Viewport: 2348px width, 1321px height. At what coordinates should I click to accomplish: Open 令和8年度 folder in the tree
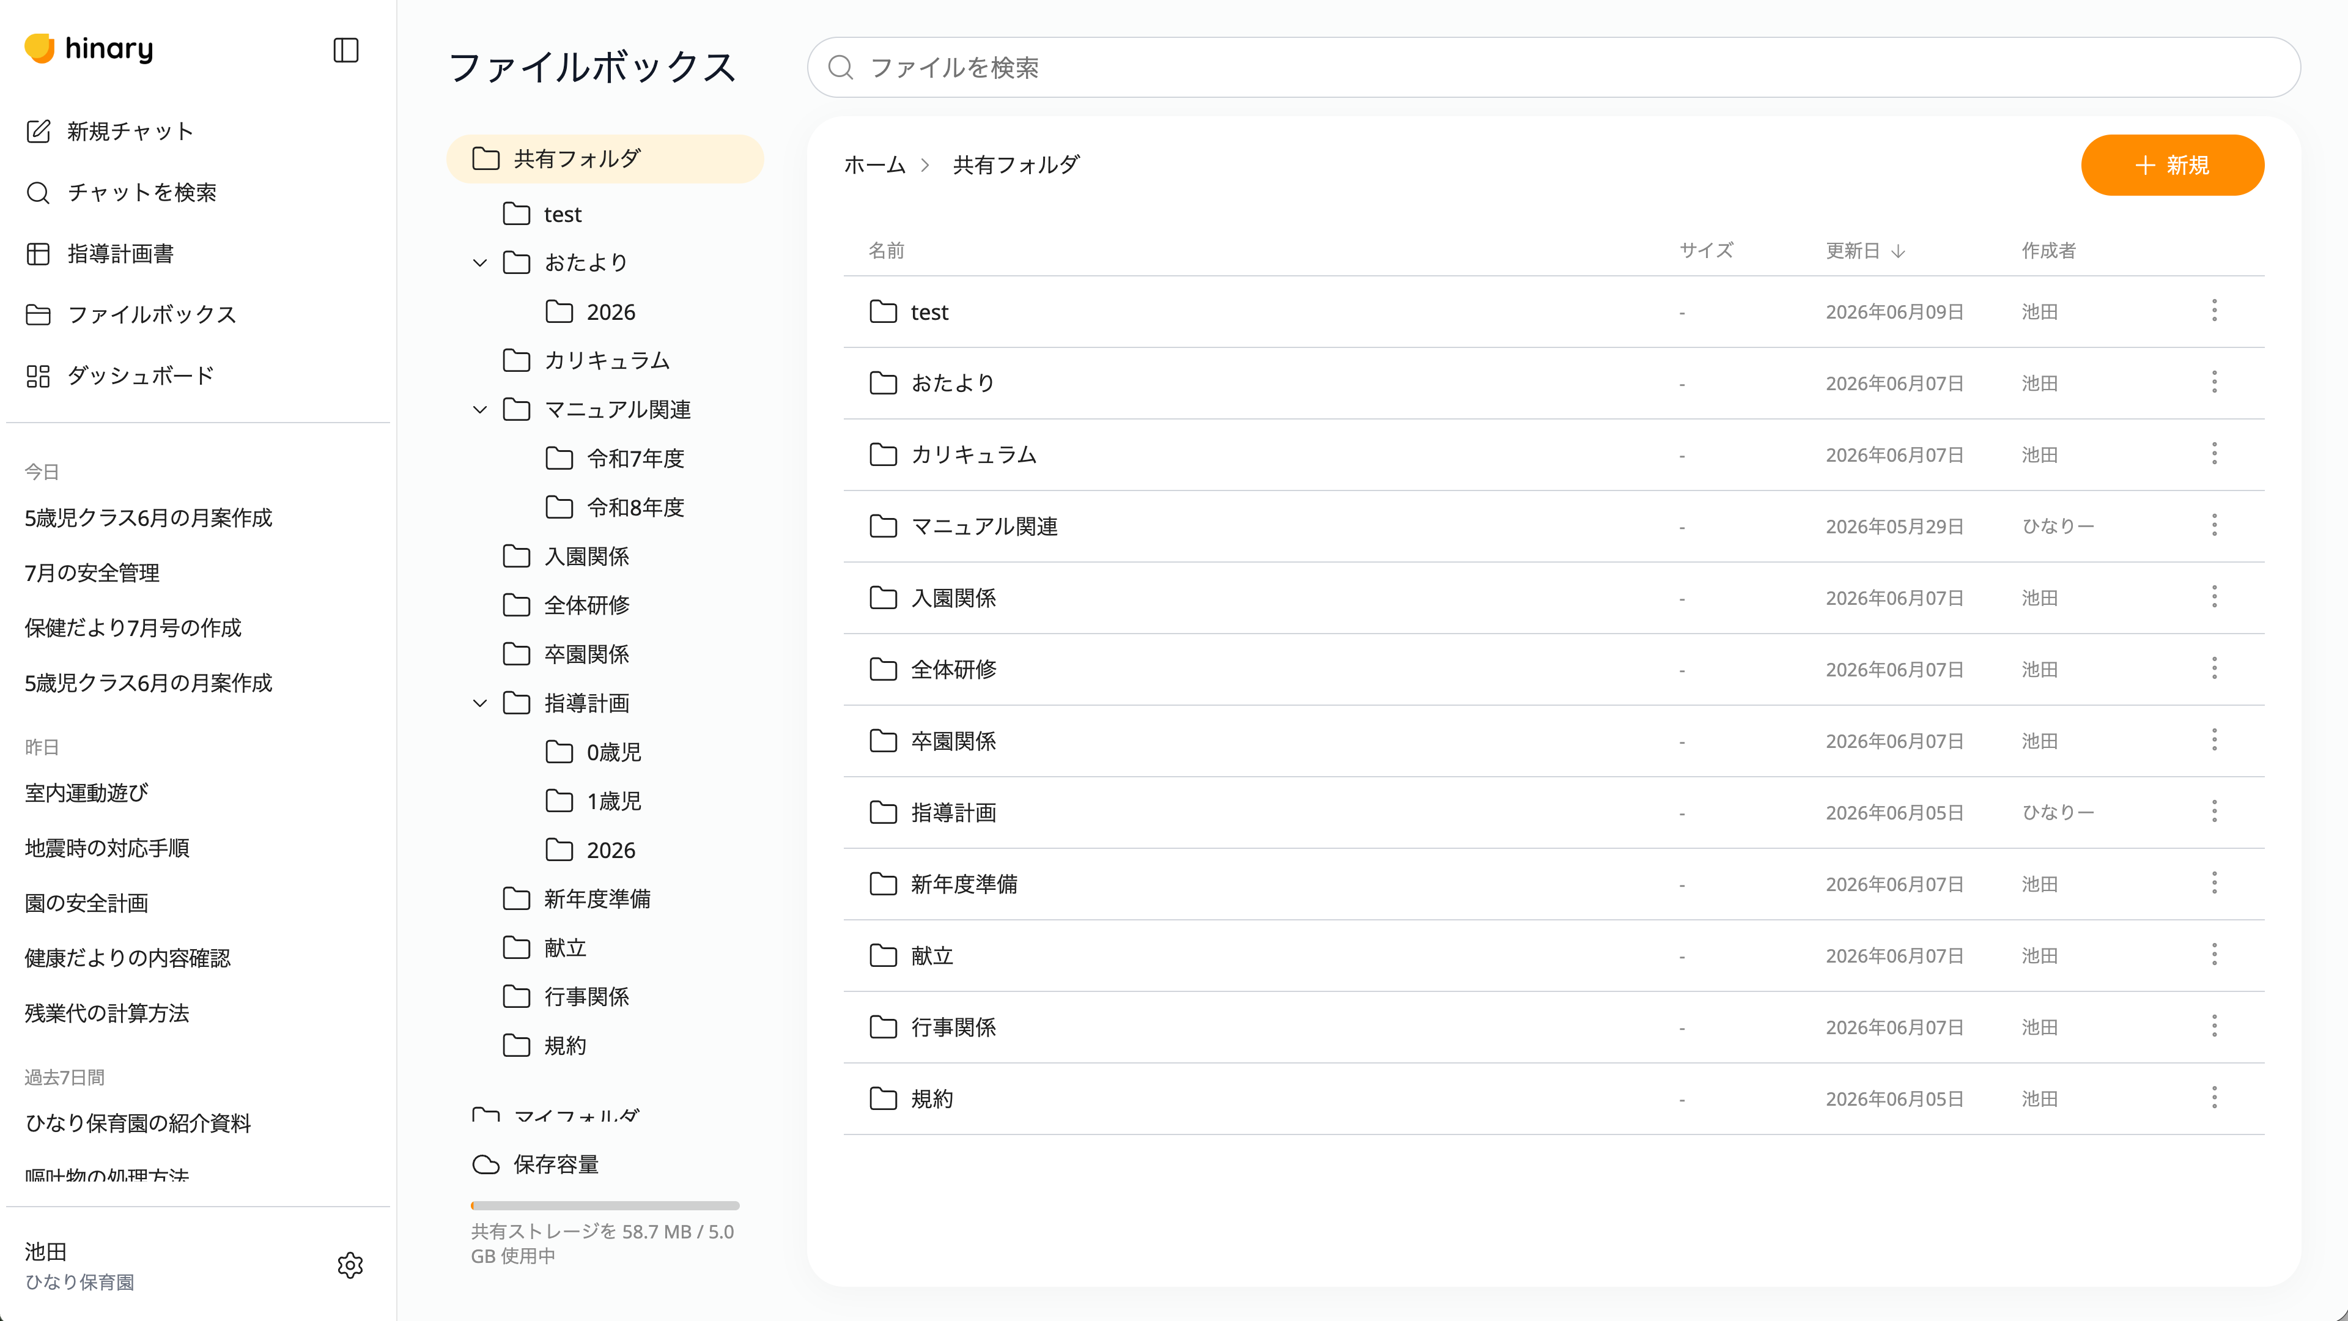[x=615, y=508]
